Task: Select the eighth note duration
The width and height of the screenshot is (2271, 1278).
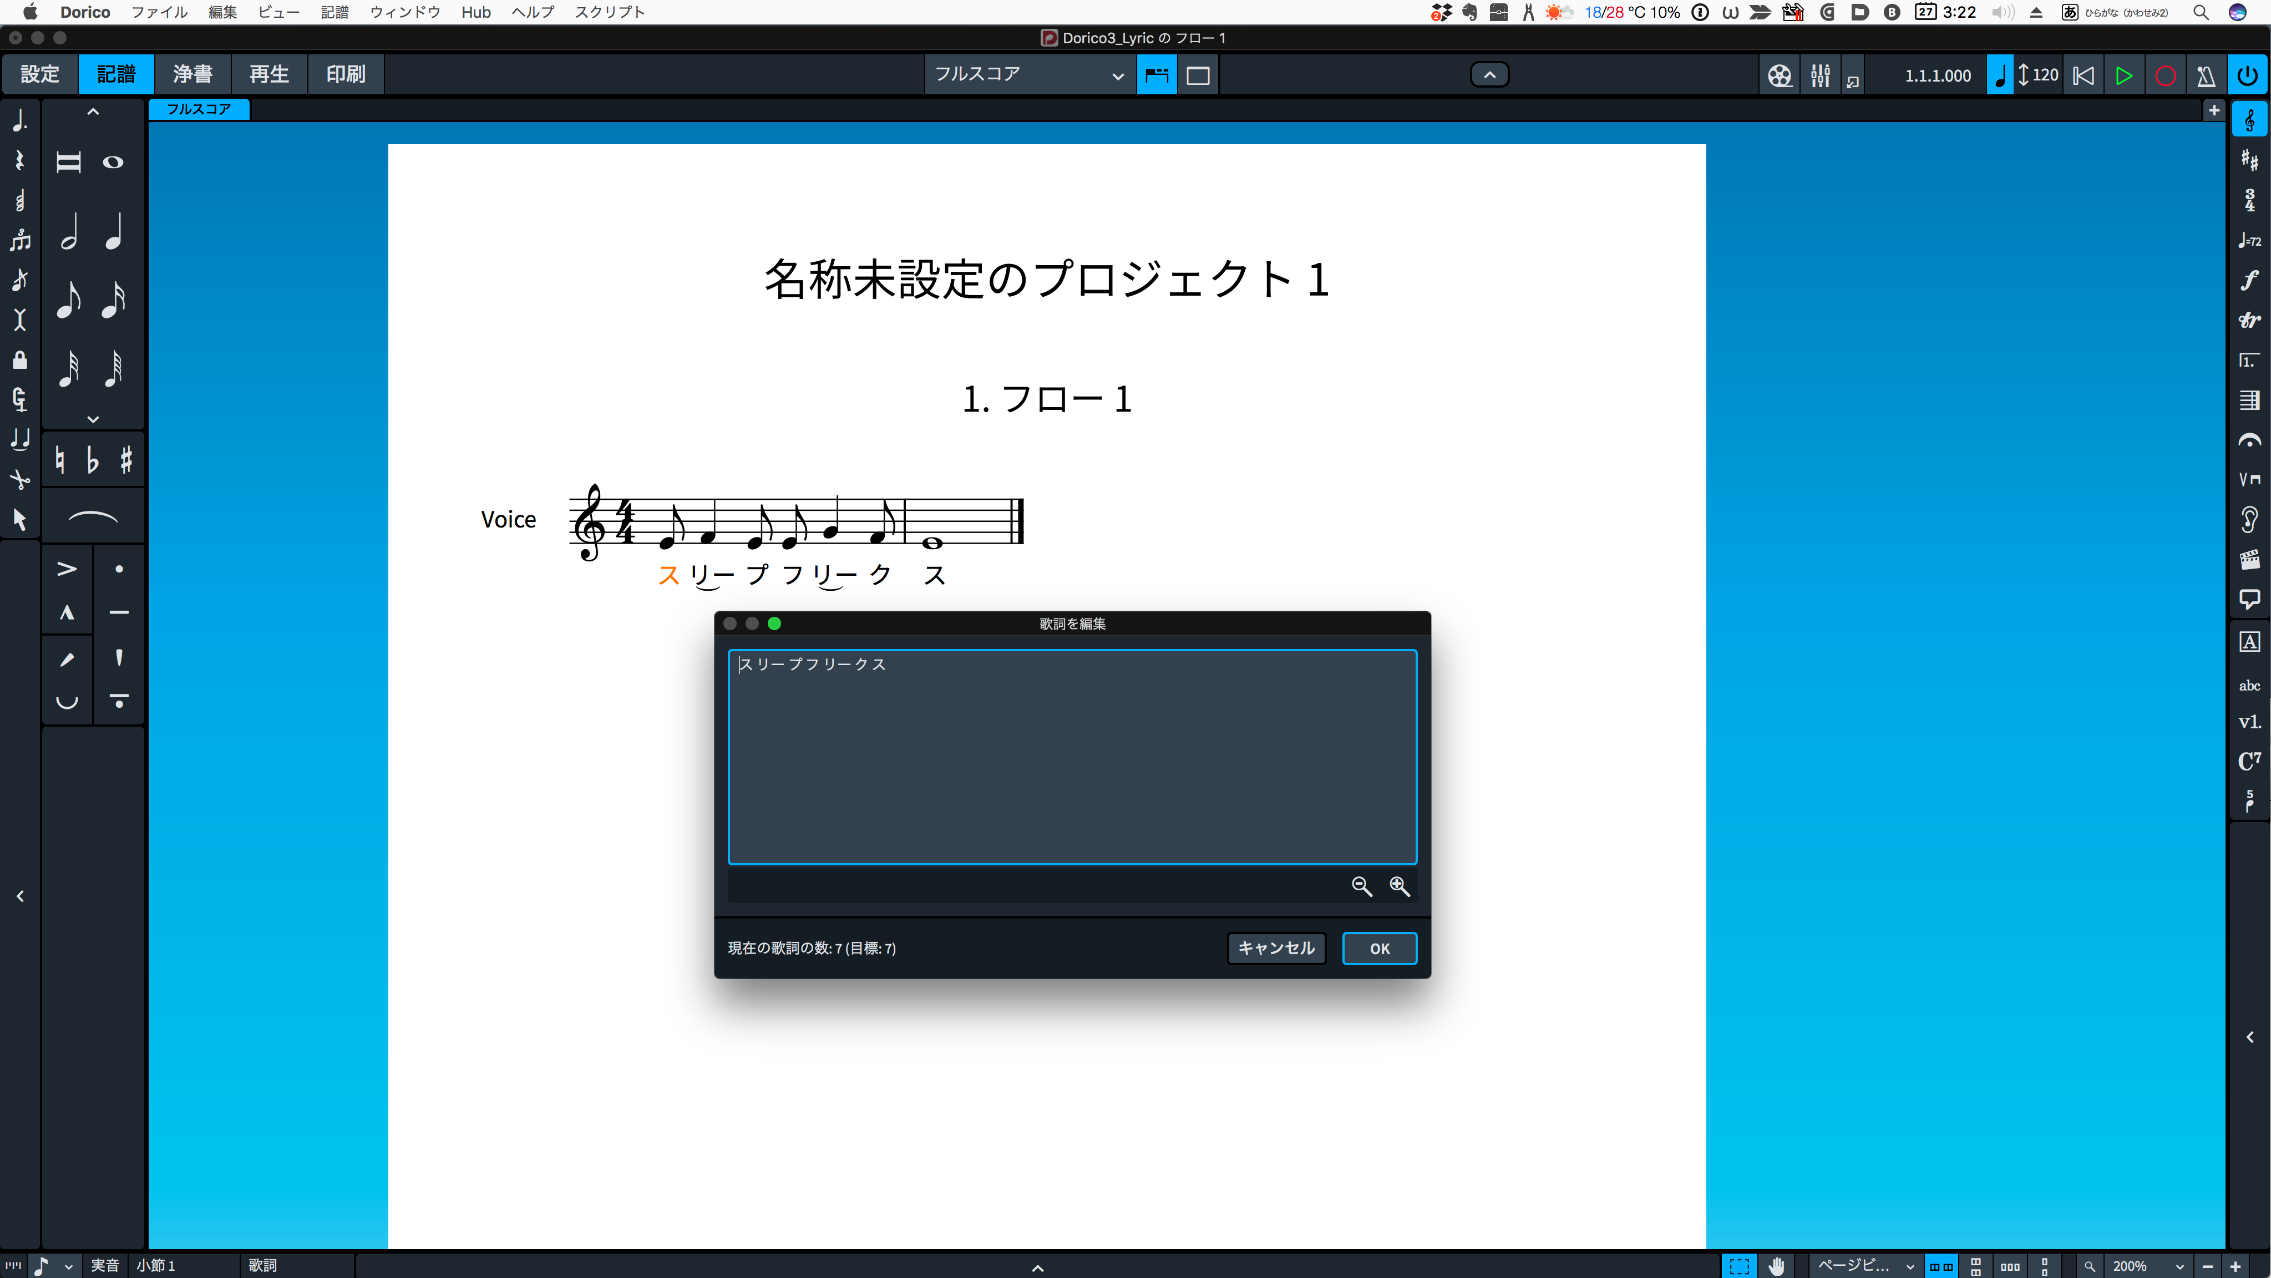Action: (69, 300)
